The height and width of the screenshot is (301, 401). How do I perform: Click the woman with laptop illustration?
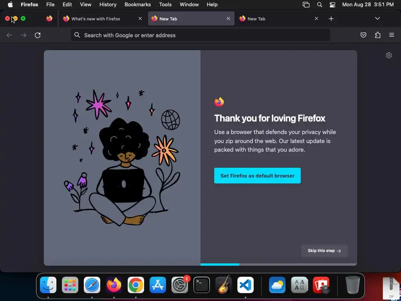(x=122, y=158)
